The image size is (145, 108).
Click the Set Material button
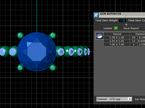[x=140, y=99]
